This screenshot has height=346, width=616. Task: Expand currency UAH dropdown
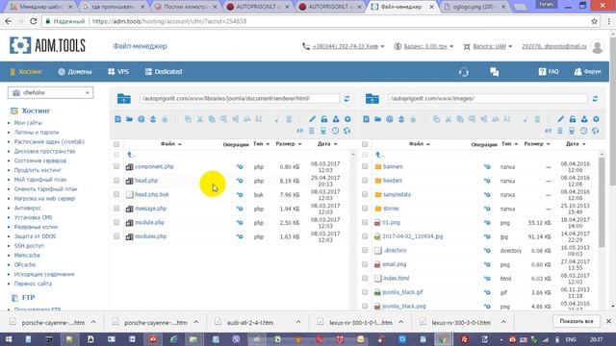click(x=510, y=46)
